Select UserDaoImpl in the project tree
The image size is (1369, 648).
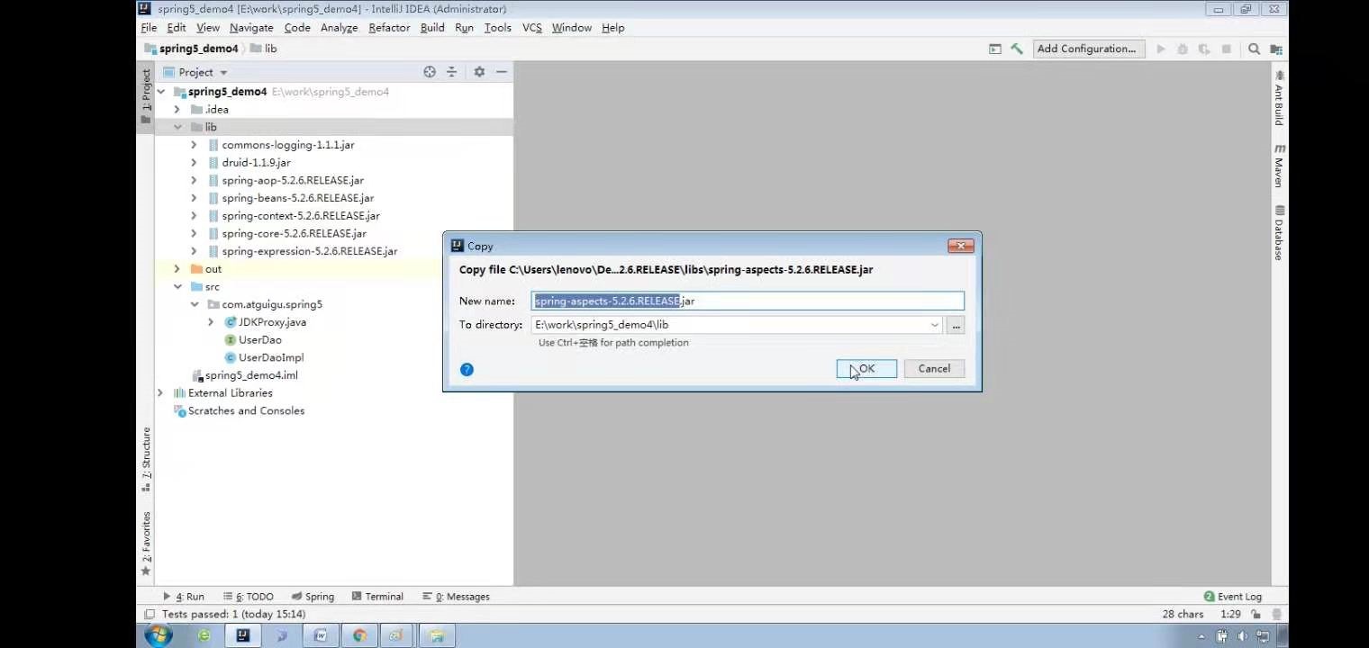271,358
